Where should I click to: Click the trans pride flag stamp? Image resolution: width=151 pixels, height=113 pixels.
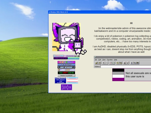click(x=72, y=80)
